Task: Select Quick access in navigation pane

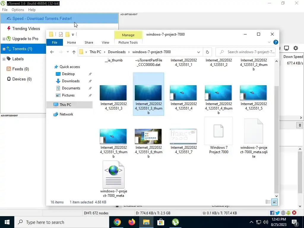Action: point(69,67)
